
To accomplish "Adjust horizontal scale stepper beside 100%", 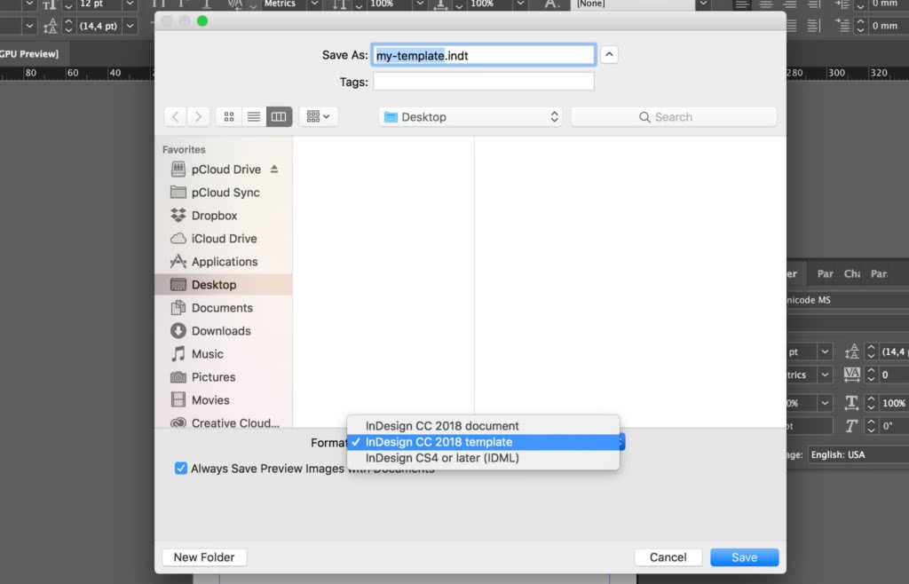I will tap(871, 403).
